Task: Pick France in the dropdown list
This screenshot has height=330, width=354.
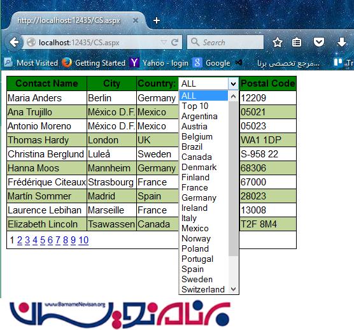Action: click(x=204, y=187)
